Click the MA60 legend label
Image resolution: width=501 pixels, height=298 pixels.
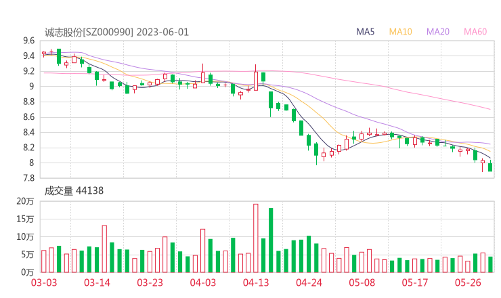[x=475, y=32]
